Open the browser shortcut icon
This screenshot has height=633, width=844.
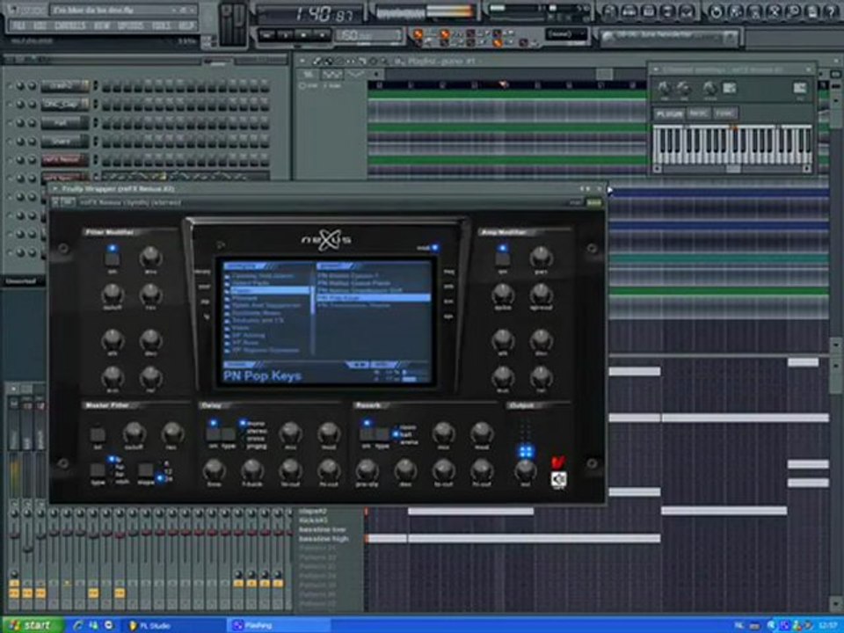point(668,11)
